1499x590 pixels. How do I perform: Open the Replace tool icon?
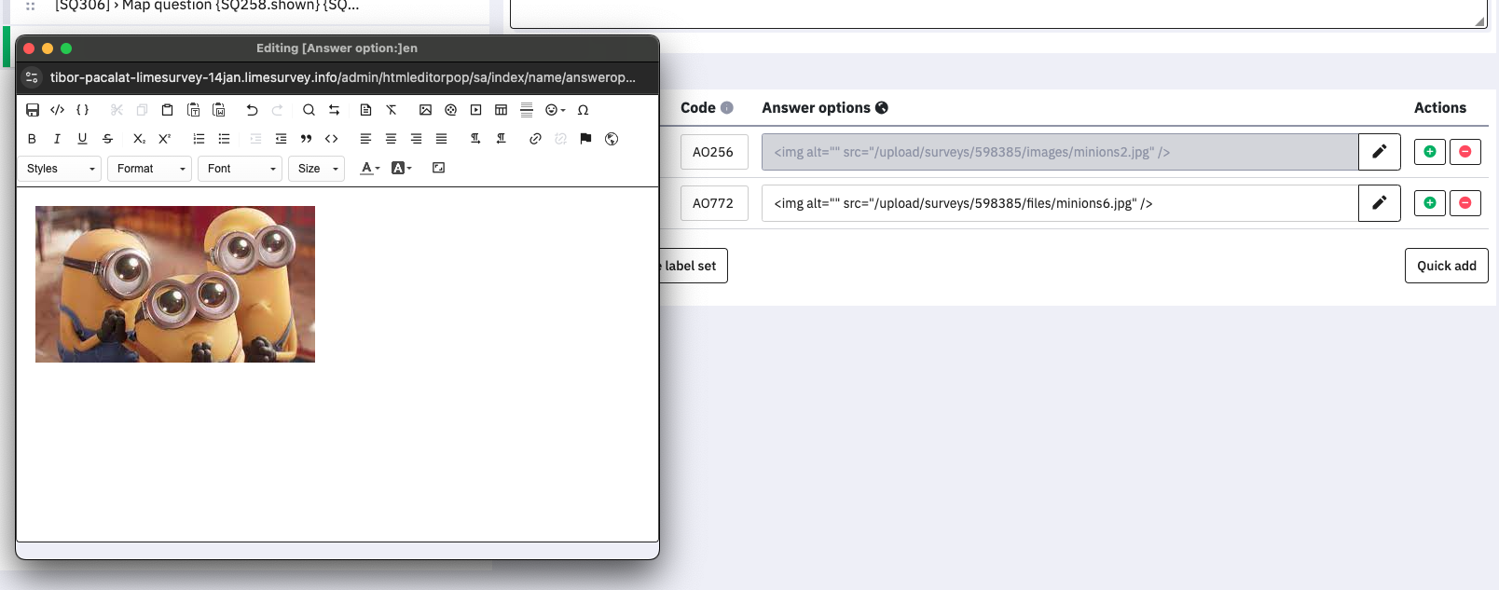(x=334, y=110)
